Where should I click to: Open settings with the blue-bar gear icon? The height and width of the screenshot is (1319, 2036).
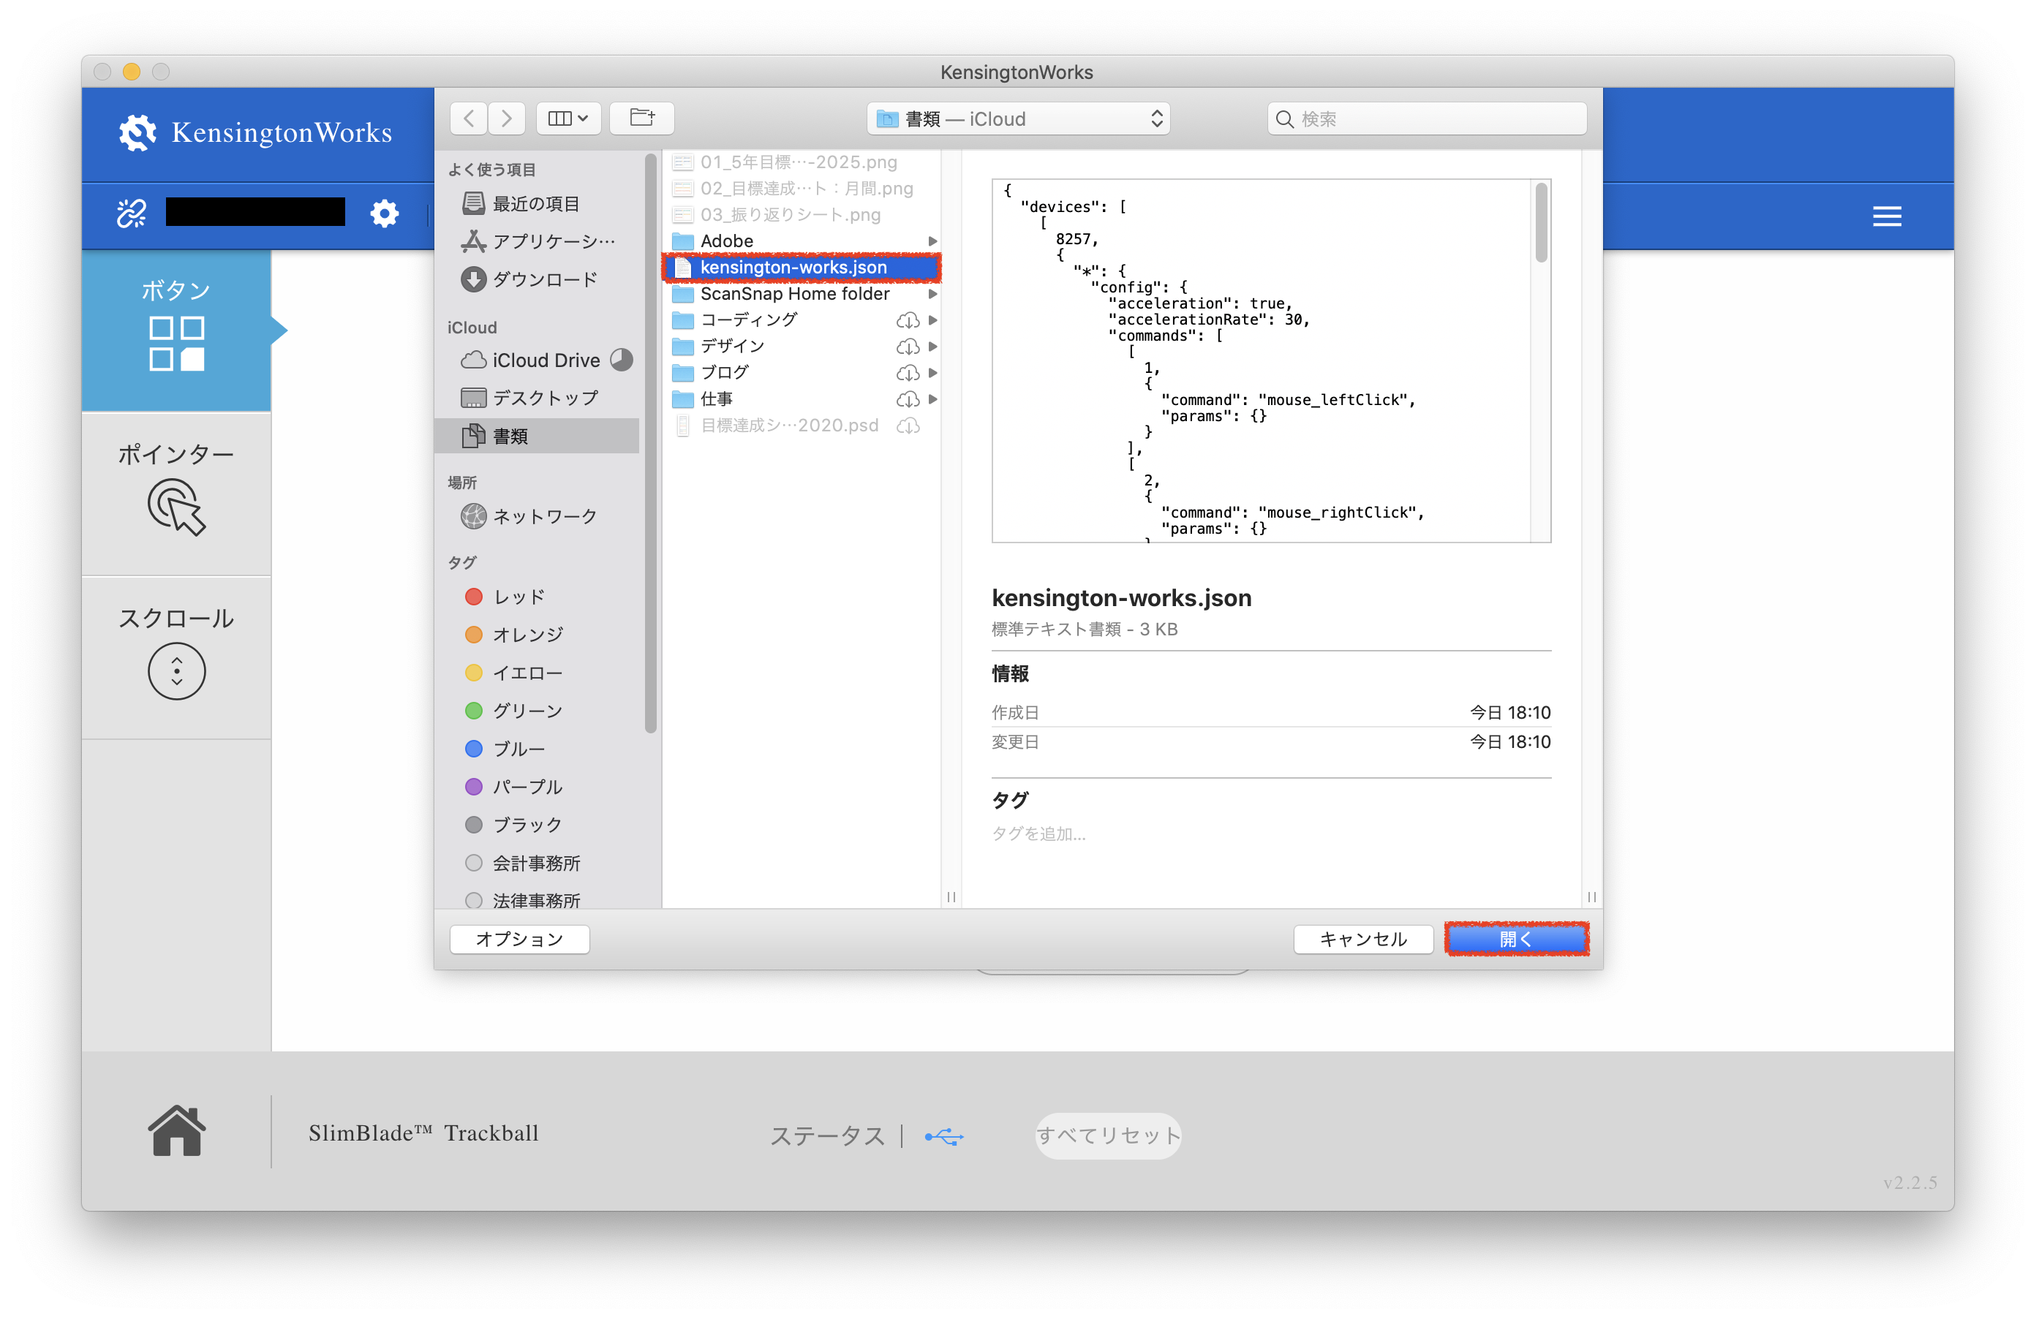coord(384,213)
